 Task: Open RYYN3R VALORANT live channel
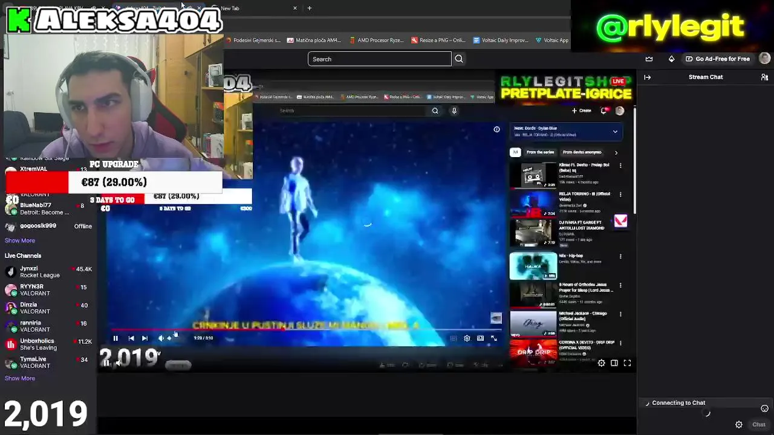(48, 290)
